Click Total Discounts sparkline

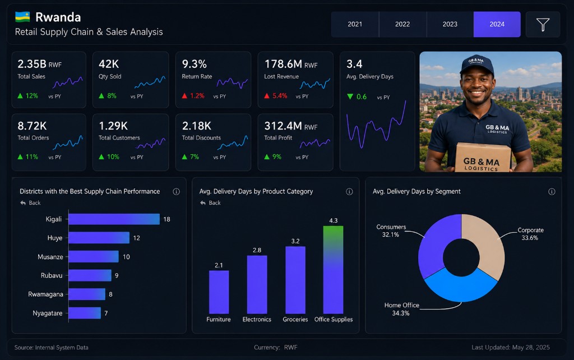coord(233,143)
